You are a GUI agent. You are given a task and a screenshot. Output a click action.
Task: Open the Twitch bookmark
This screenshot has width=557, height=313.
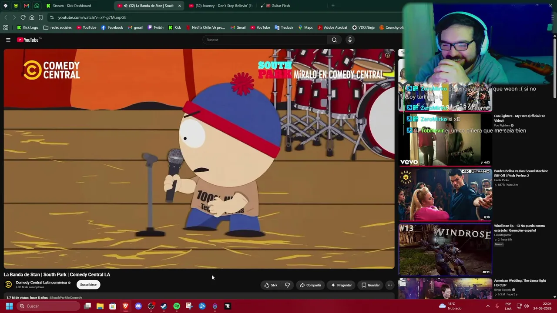coord(155,27)
